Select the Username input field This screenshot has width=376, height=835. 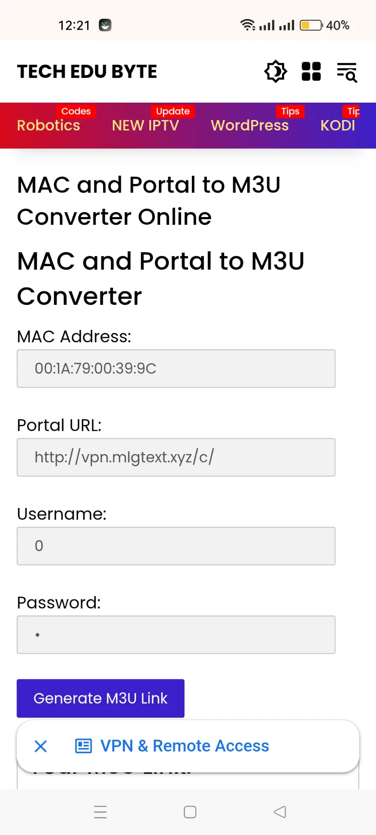pos(176,546)
